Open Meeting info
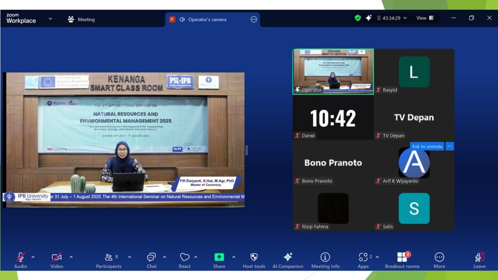This screenshot has height=280, width=498. 325,260
